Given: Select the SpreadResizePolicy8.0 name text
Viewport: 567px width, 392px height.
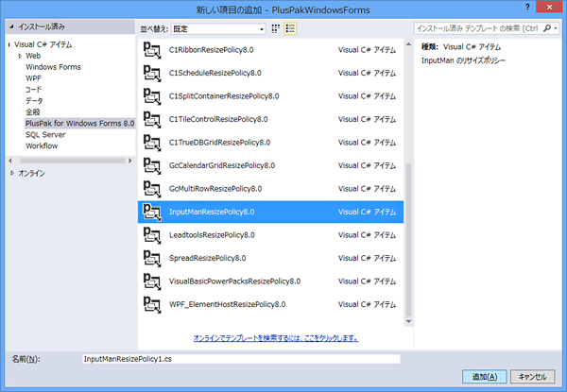Looking at the screenshot, I should [x=207, y=258].
